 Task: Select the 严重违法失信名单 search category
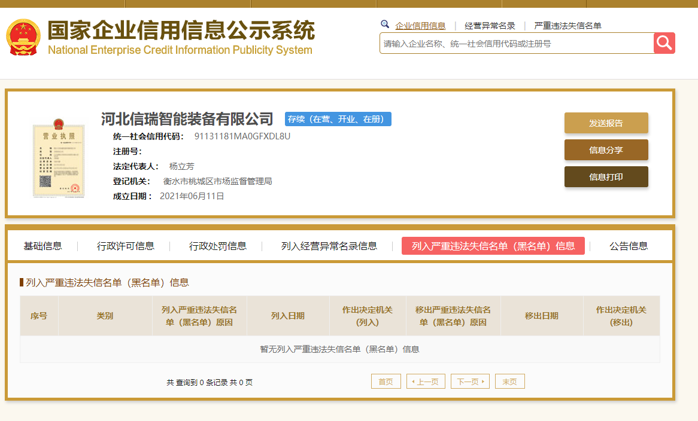pos(567,26)
